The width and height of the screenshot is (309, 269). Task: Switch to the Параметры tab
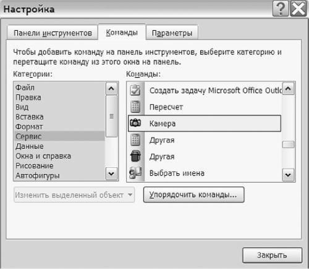pyautogui.click(x=172, y=33)
